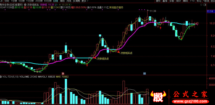This screenshot has width=215, height=105.
Task: Click the 涨 marker icon on the chart bottom
Action: [x=63, y=73]
